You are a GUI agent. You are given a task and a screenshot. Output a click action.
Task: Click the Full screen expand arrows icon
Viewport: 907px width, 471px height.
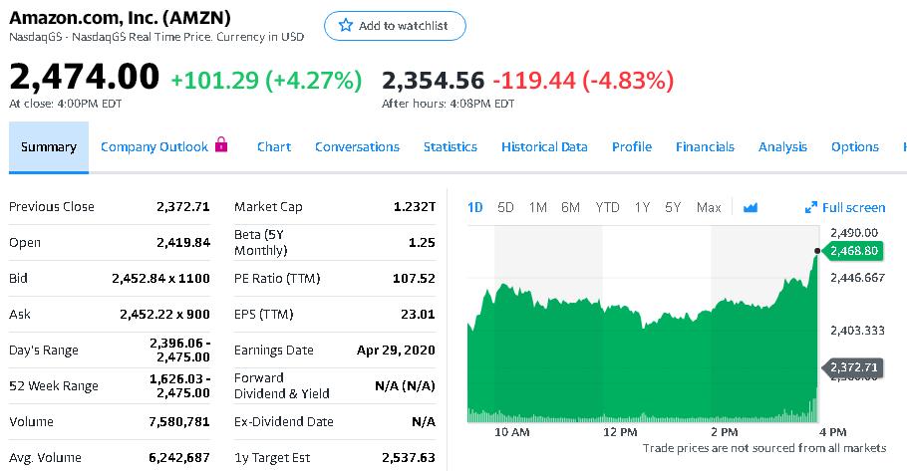click(x=811, y=207)
